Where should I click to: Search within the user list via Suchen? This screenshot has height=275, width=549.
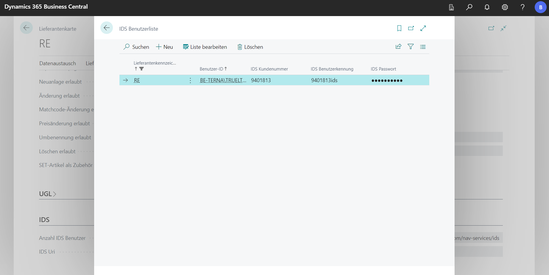pos(136,47)
